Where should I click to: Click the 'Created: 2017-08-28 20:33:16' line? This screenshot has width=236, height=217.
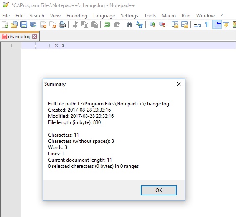[x=79, y=110]
